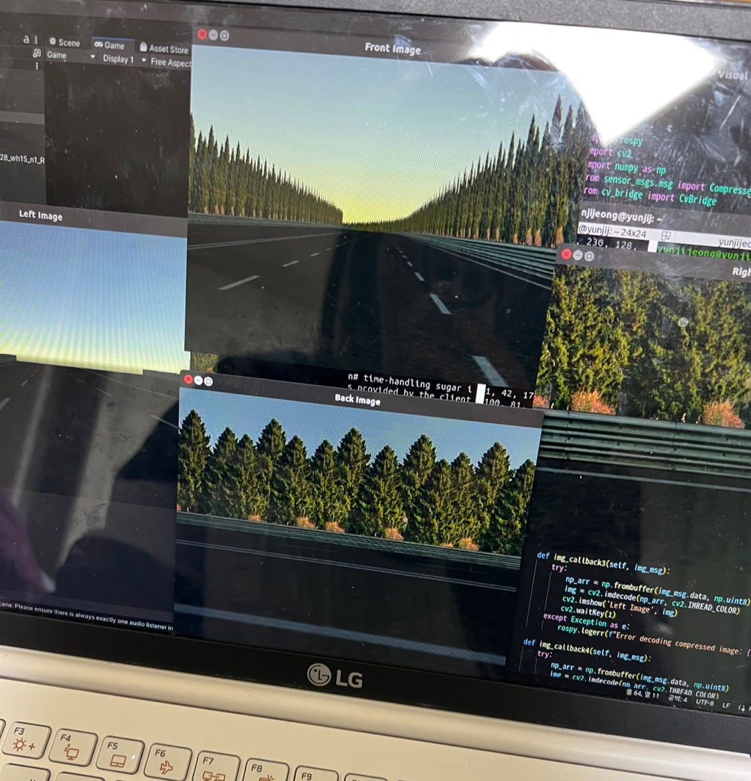Click the 'n# time-handling sugar' terminal text
The image size is (751, 781).
(x=409, y=383)
